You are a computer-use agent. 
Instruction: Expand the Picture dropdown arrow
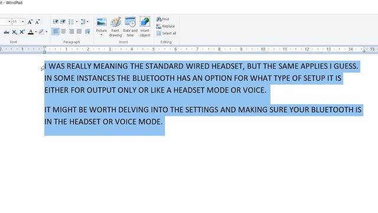(x=101, y=35)
